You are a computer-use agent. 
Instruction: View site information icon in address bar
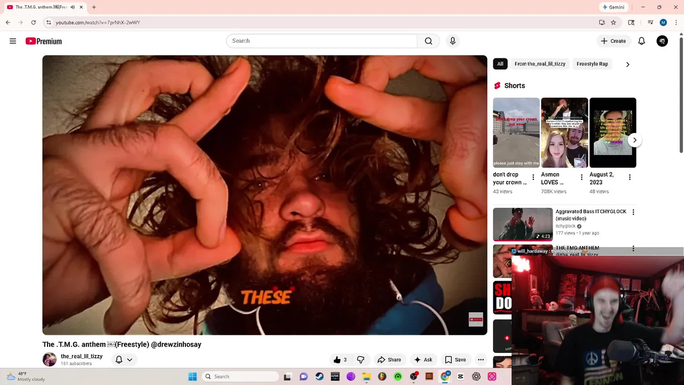click(x=49, y=22)
